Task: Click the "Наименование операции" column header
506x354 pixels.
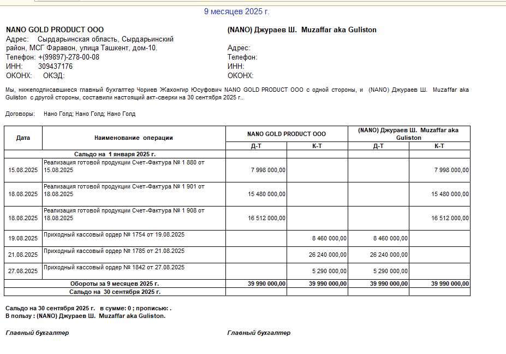Action: click(134, 138)
